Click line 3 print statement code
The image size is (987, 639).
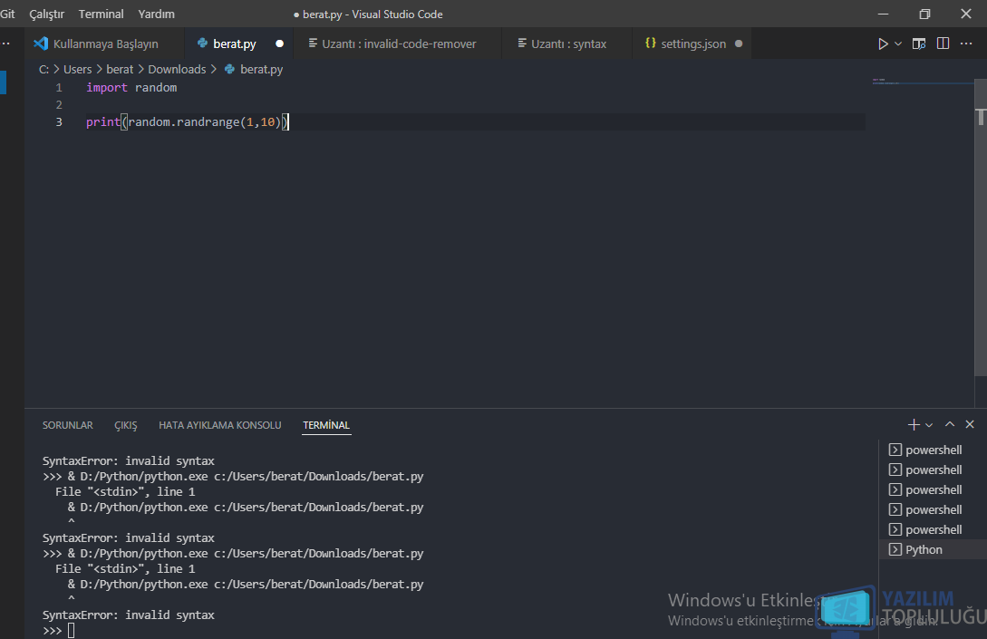click(187, 121)
